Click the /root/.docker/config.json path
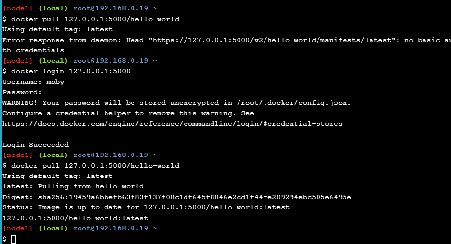Image resolution: width=451 pixels, height=244 pixels. (293, 103)
